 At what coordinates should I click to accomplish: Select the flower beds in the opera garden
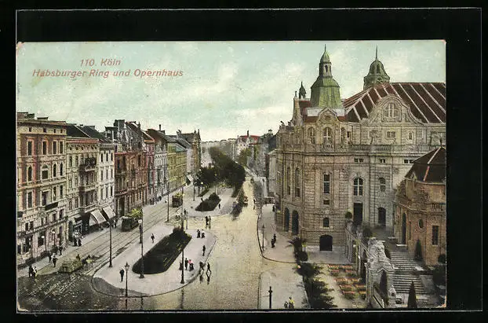click(x=347, y=281)
